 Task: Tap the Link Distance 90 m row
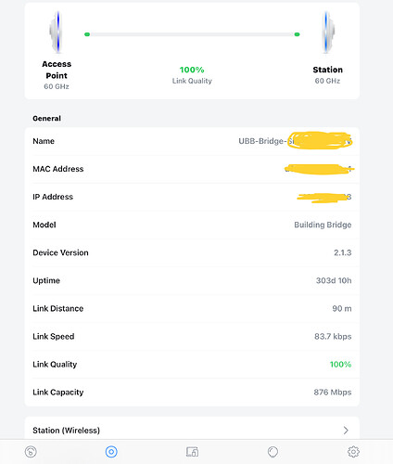[x=192, y=308]
